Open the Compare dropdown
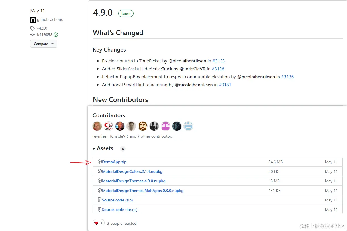The width and height of the screenshot is (347, 231). tap(44, 44)
